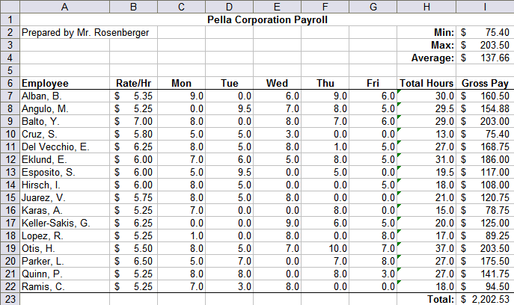The height and width of the screenshot is (305, 514).
Task: Select Ramis, C. gross pay cell
Action: coord(485,286)
